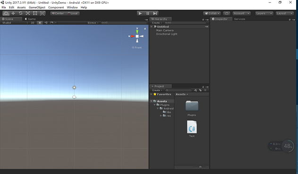The image size is (298, 174).
Task: Open the File menu
Action: (x=4, y=8)
